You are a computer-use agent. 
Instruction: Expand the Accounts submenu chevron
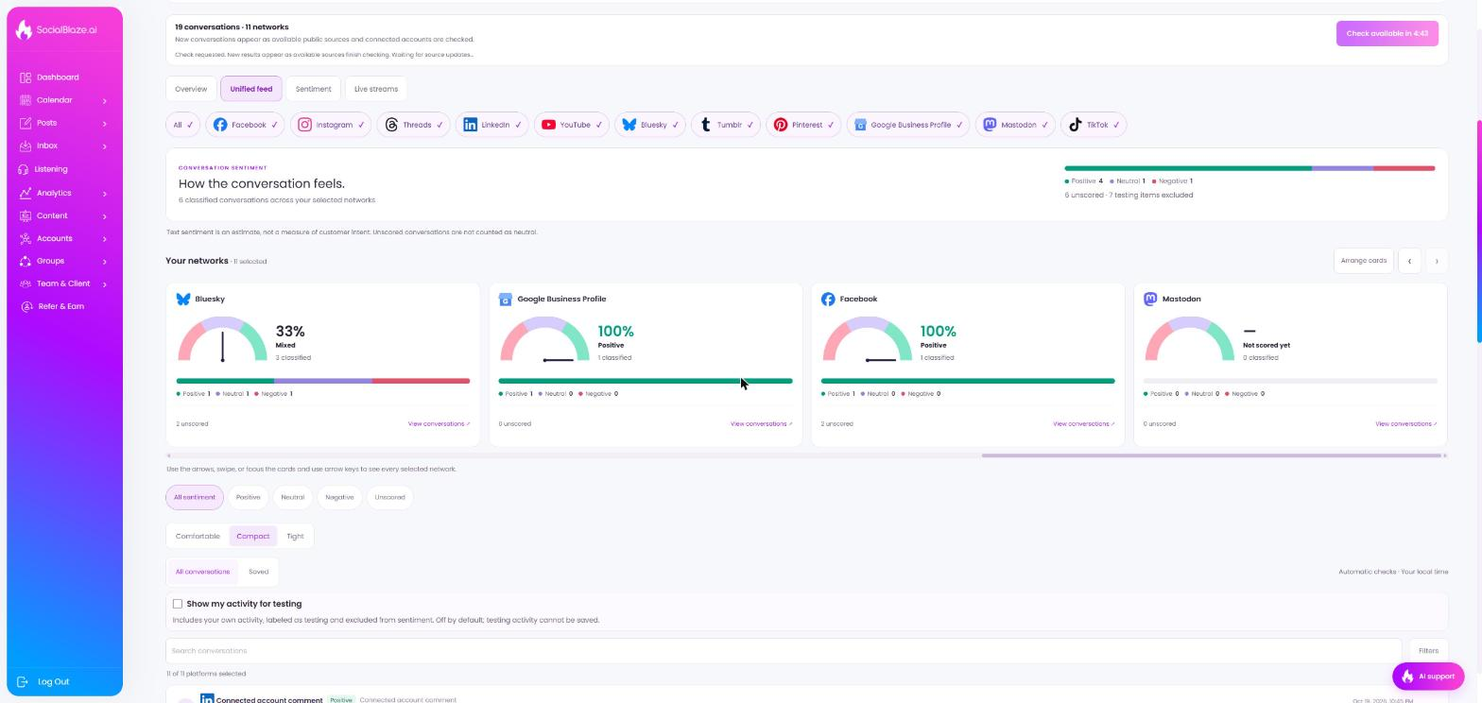pyautogui.click(x=104, y=238)
